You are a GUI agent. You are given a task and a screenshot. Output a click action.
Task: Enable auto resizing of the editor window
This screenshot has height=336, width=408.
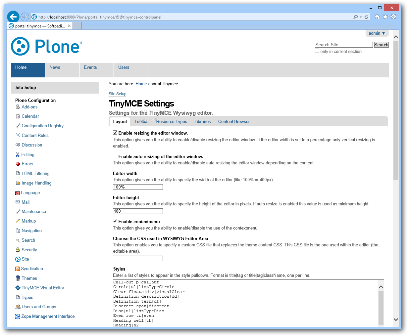(x=115, y=156)
